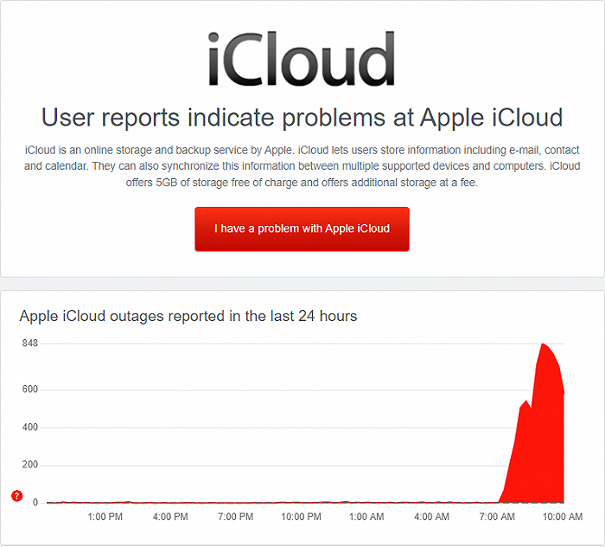605x547 pixels.
Task: Select the 7:00 PM time label
Action: [236, 517]
